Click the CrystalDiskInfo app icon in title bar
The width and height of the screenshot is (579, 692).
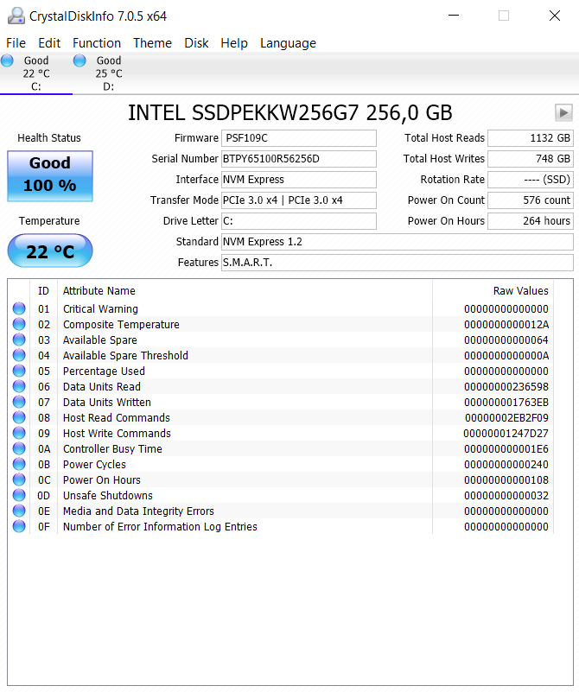pyautogui.click(x=16, y=16)
